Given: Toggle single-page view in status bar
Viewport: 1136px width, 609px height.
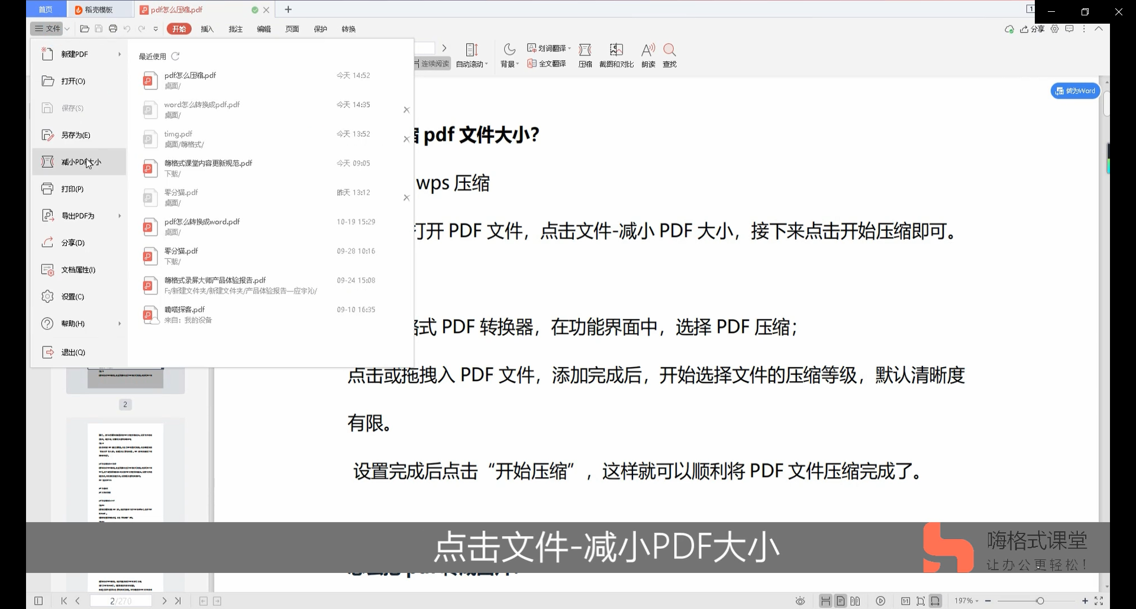Looking at the screenshot, I should click(x=841, y=601).
